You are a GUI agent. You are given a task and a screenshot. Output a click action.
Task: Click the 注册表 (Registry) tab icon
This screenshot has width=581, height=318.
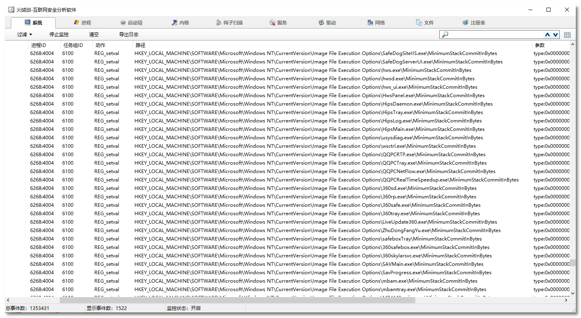[465, 23]
